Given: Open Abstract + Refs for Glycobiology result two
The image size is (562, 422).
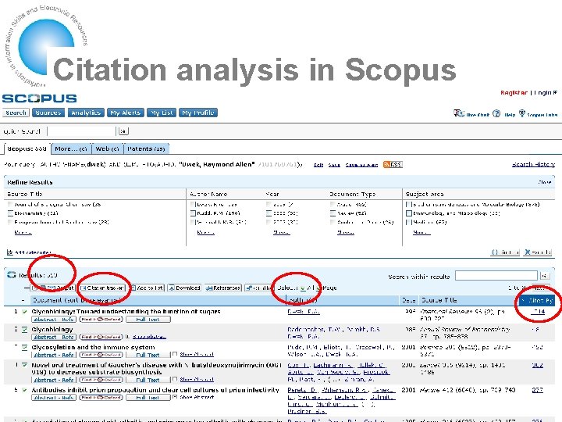Looking at the screenshot, I should [x=54, y=338].
